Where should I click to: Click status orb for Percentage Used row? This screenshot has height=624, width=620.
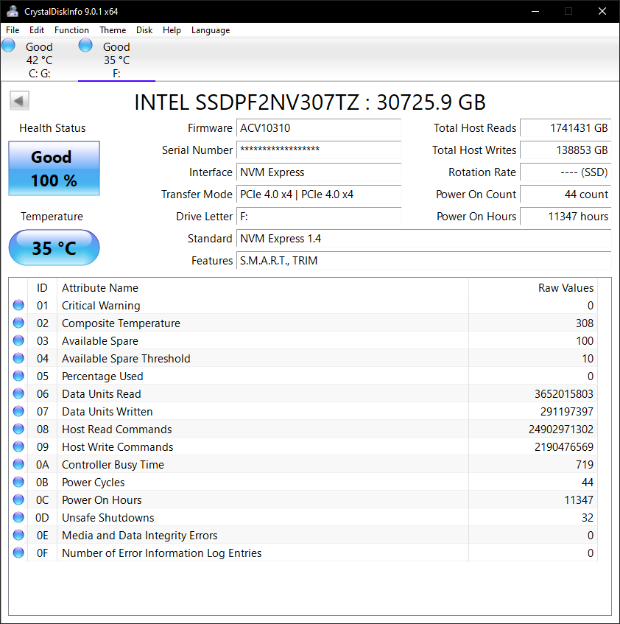click(18, 376)
